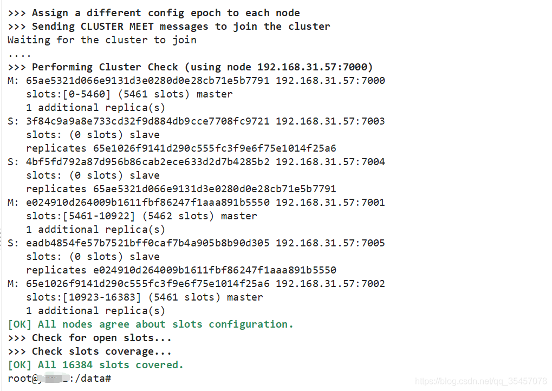This screenshot has width=552, height=391.
Task: Click master node address 192.168.31.57:7000
Action: 330,81
